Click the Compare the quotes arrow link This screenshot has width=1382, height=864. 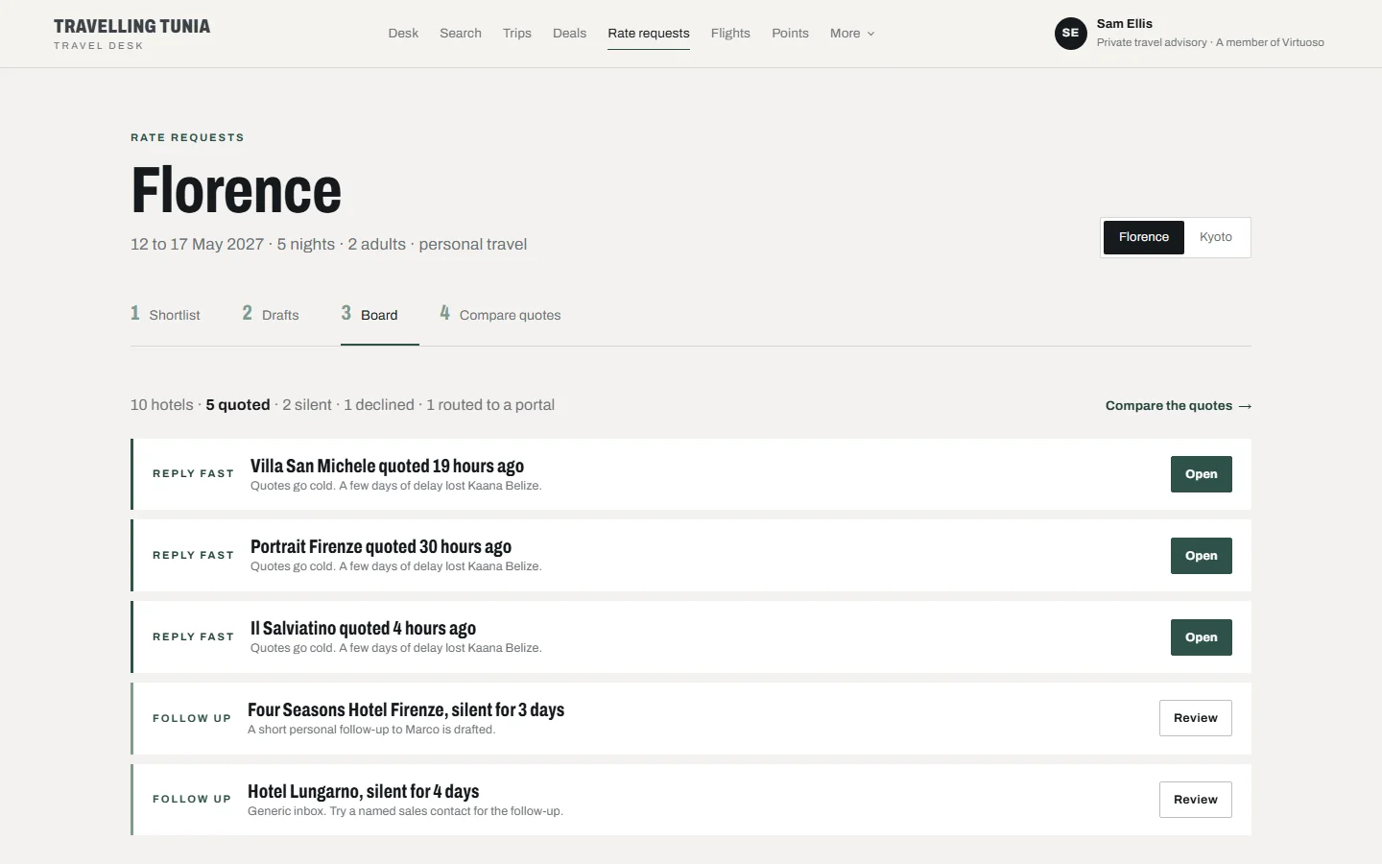[1179, 406]
